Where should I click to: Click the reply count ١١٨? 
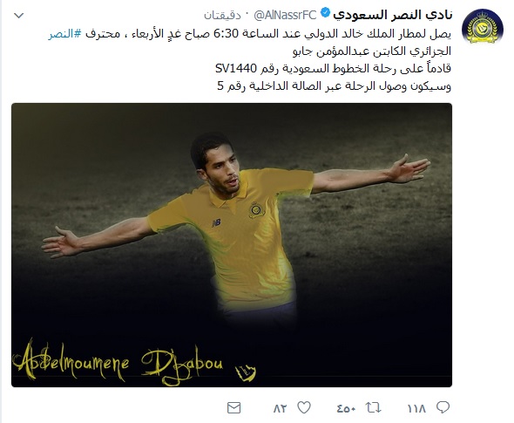(x=416, y=408)
